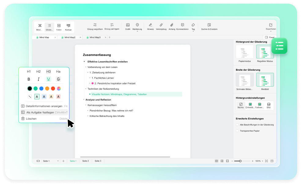The height and width of the screenshot is (186, 302).
Task: Open the Verknüpfung link tool
Action: pos(161,25)
